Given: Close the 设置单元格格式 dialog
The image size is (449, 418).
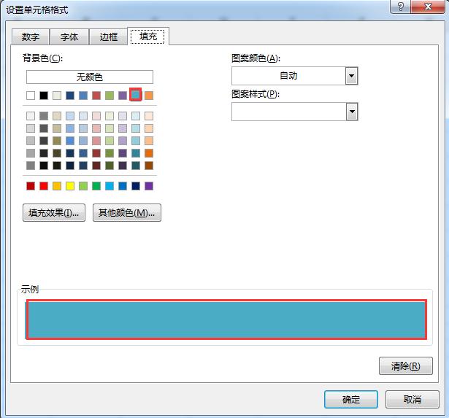Looking at the screenshot, I should click(428, 7).
